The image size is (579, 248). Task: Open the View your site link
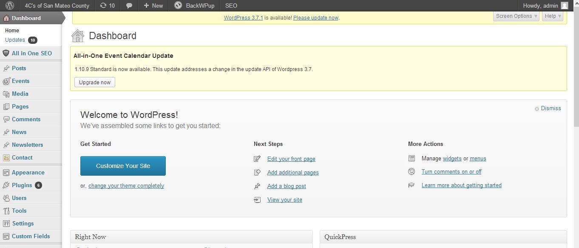tap(285, 200)
